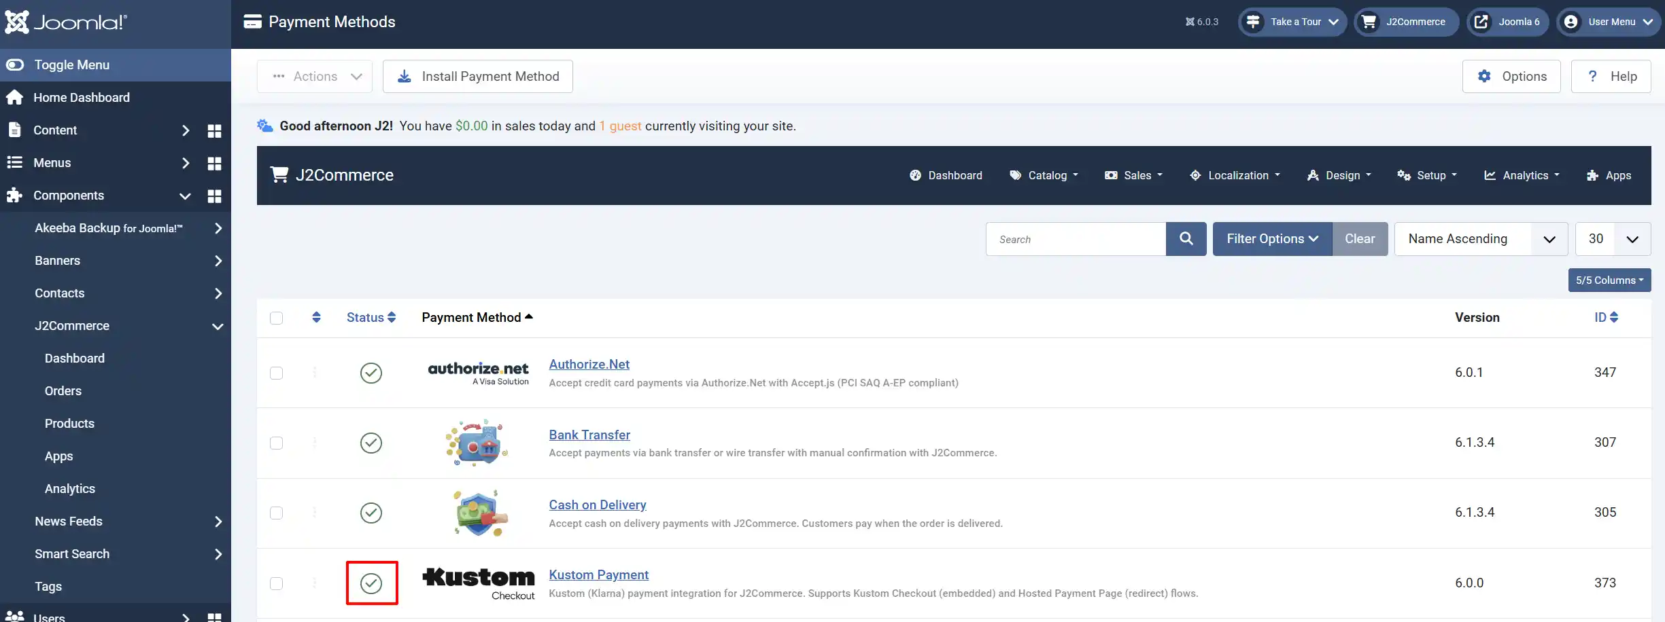This screenshot has height=622, width=1665.
Task: Click into the Search input field
Action: click(1076, 239)
